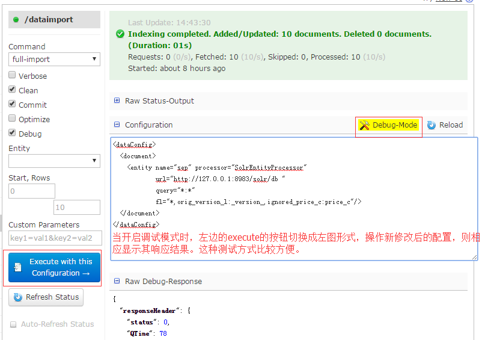Enable the Optimize checkbox
Image resolution: width=485 pixels, height=340 pixels.
[x=12, y=119]
